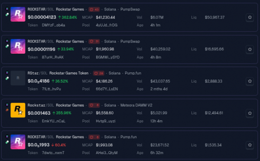This screenshot has height=161, width=260.
Task: Open the yellow Rockstar Games logo thumbnail
Action: click(x=18, y=110)
